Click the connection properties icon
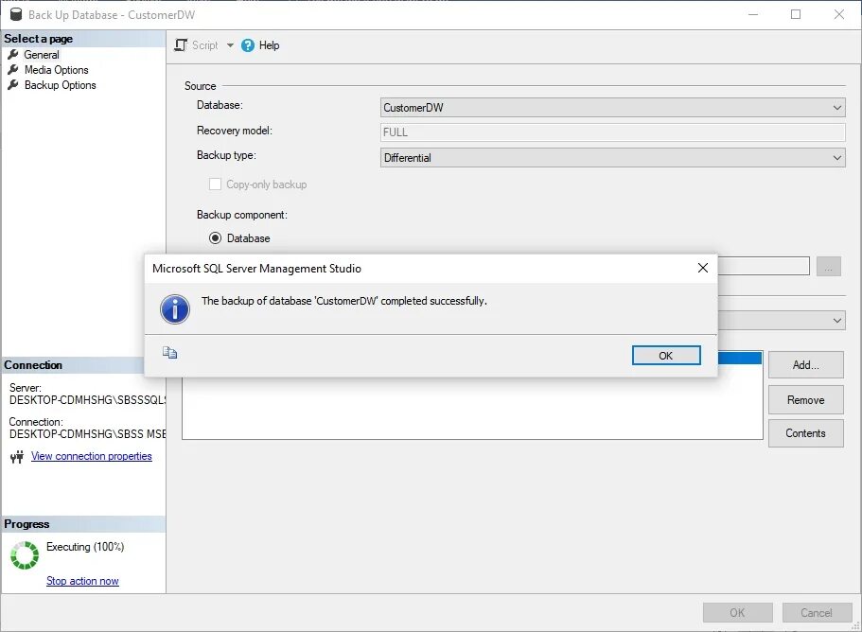This screenshot has height=632, width=862. tap(17, 457)
